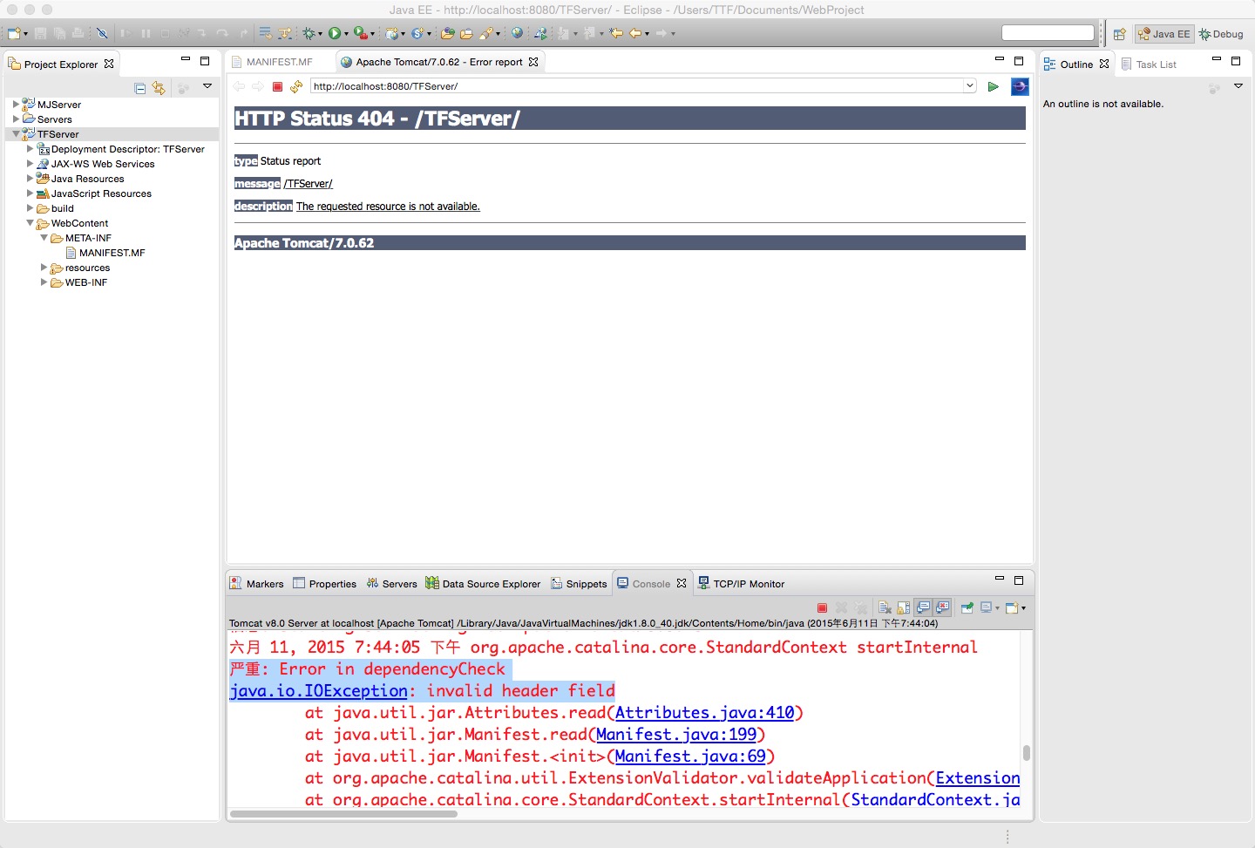The image size is (1255, 848).
Task: Toggle Show Console on Standard Out
Action: pyautogui.click(x=923, y=607)
